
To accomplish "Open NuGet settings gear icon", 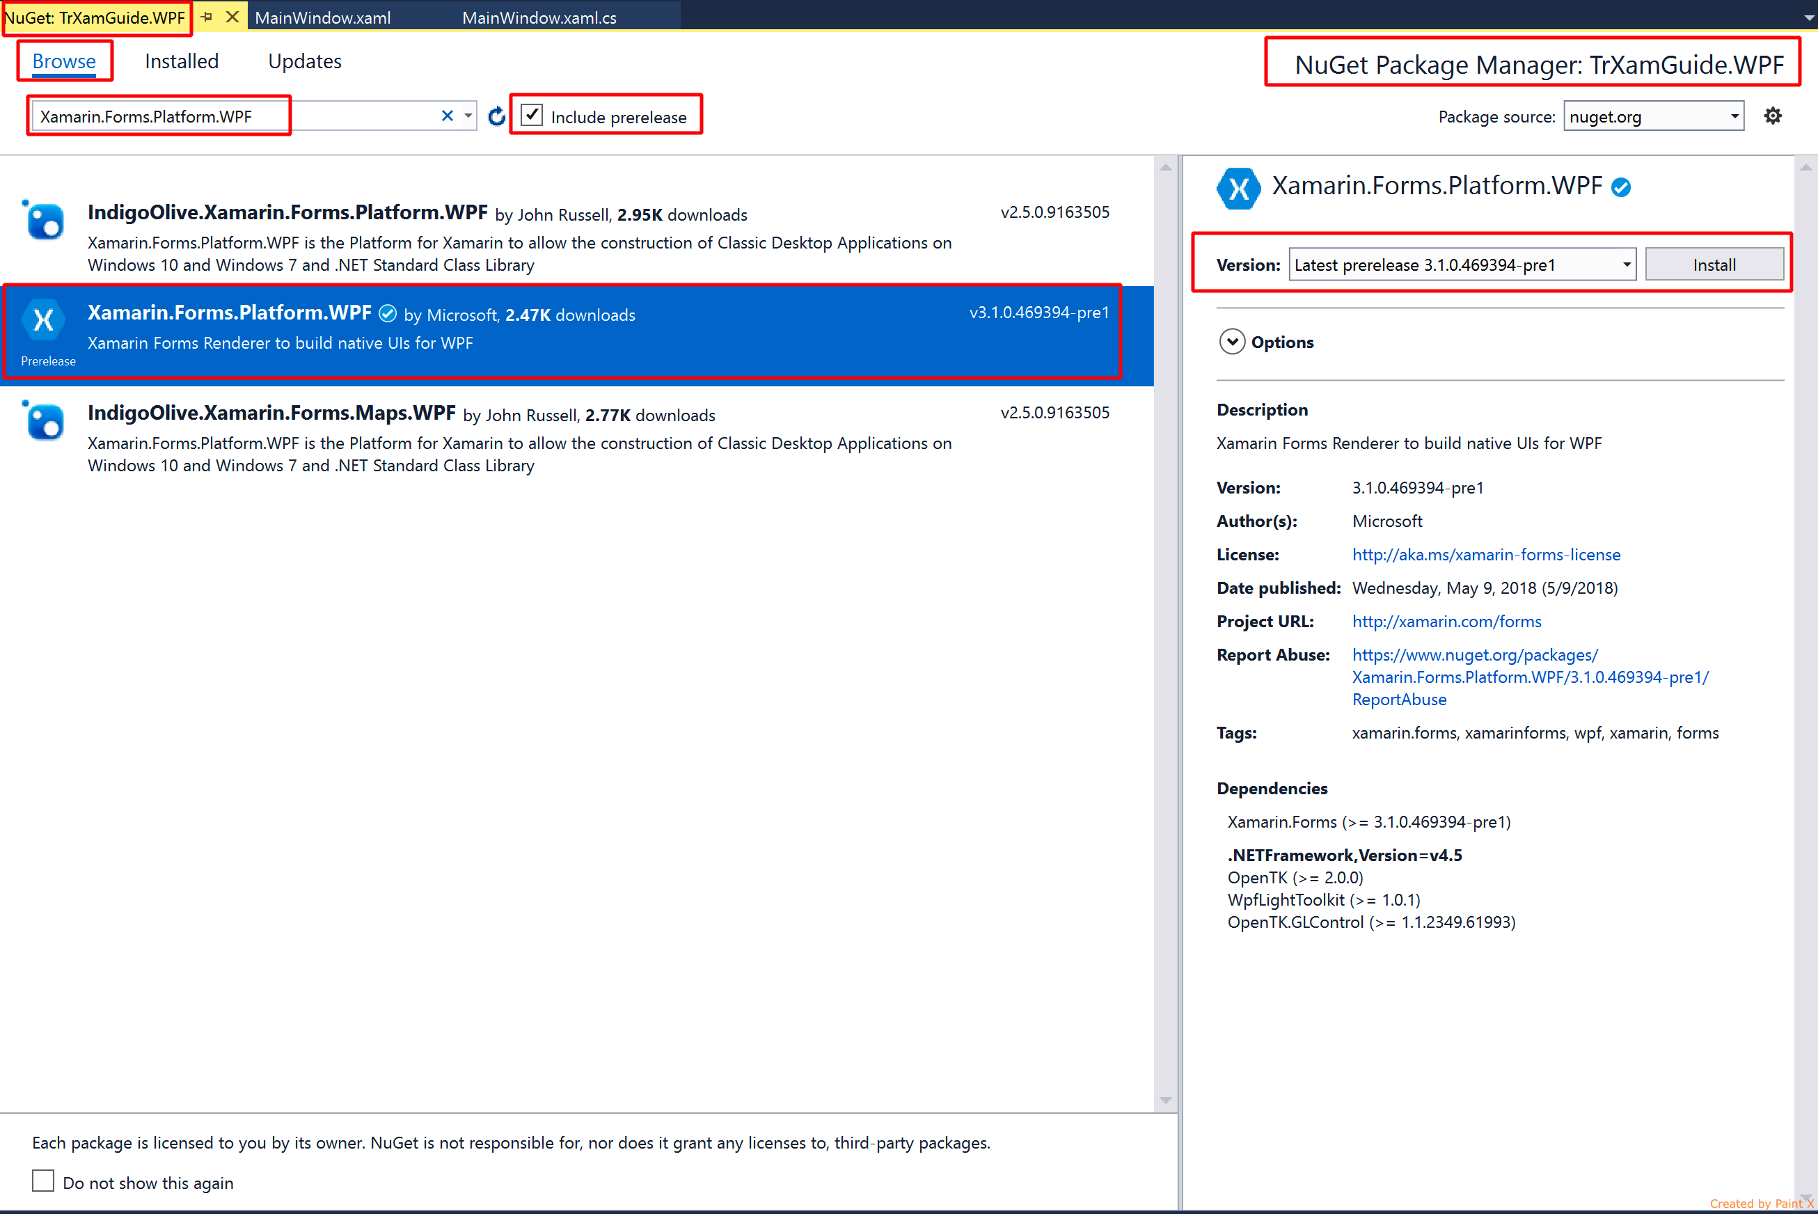I will [1772, 116].
